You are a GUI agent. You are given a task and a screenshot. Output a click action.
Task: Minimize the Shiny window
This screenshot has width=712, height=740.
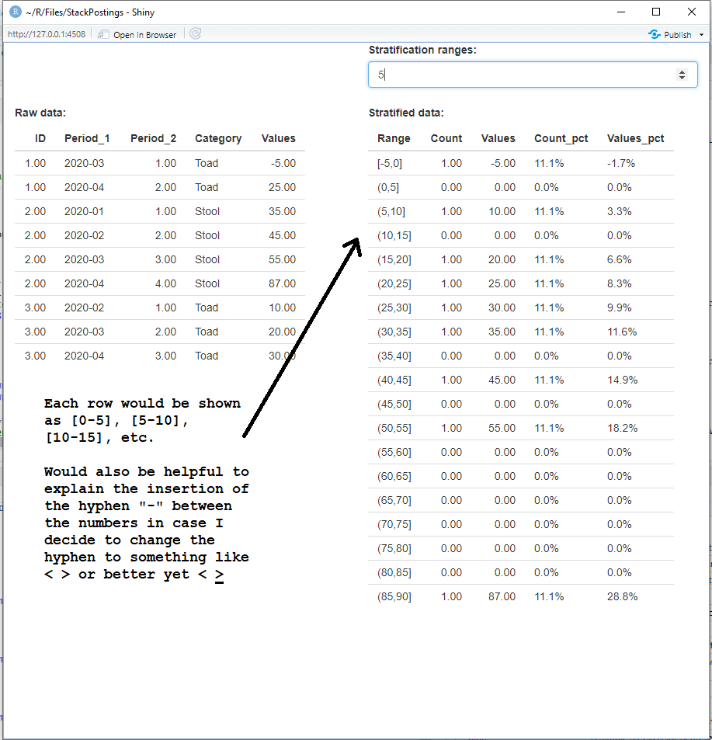pyautogui.click(x=621, y=12)
